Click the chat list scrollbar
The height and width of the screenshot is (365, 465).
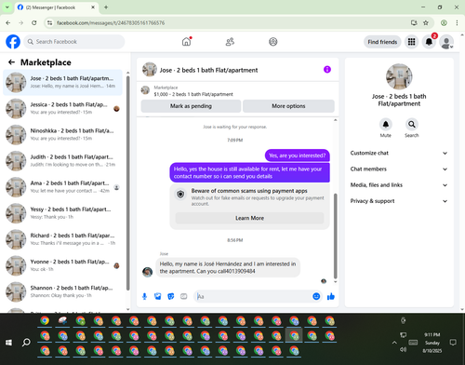pyautogui.click(x=127, y=183)
